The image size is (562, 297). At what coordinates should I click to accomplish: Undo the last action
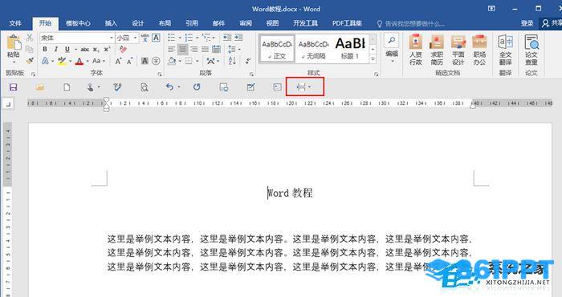click(169, 86)
